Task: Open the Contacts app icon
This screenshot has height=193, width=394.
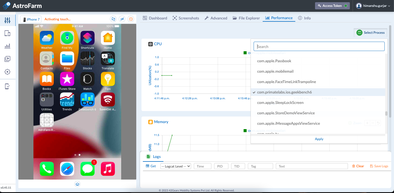Action: tap(47, 58)
